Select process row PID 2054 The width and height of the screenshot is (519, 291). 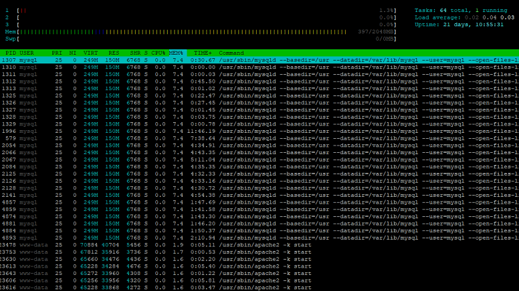point(259,145)
